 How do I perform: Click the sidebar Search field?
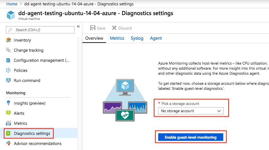(40, 30)
